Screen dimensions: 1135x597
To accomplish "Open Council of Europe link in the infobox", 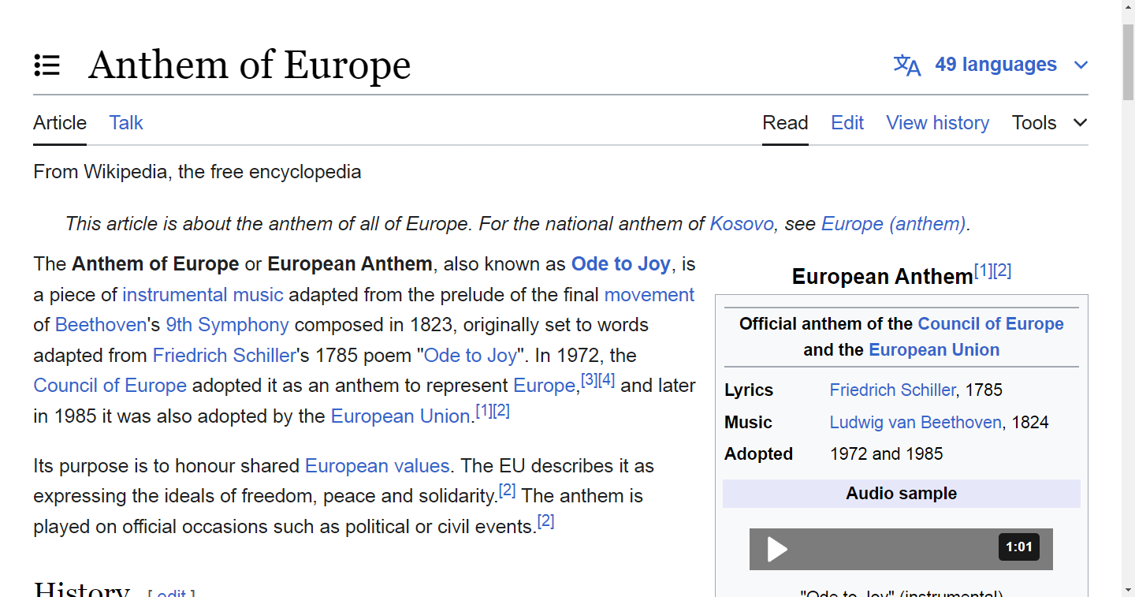I will pyautogui.click(x=991, y=324).
